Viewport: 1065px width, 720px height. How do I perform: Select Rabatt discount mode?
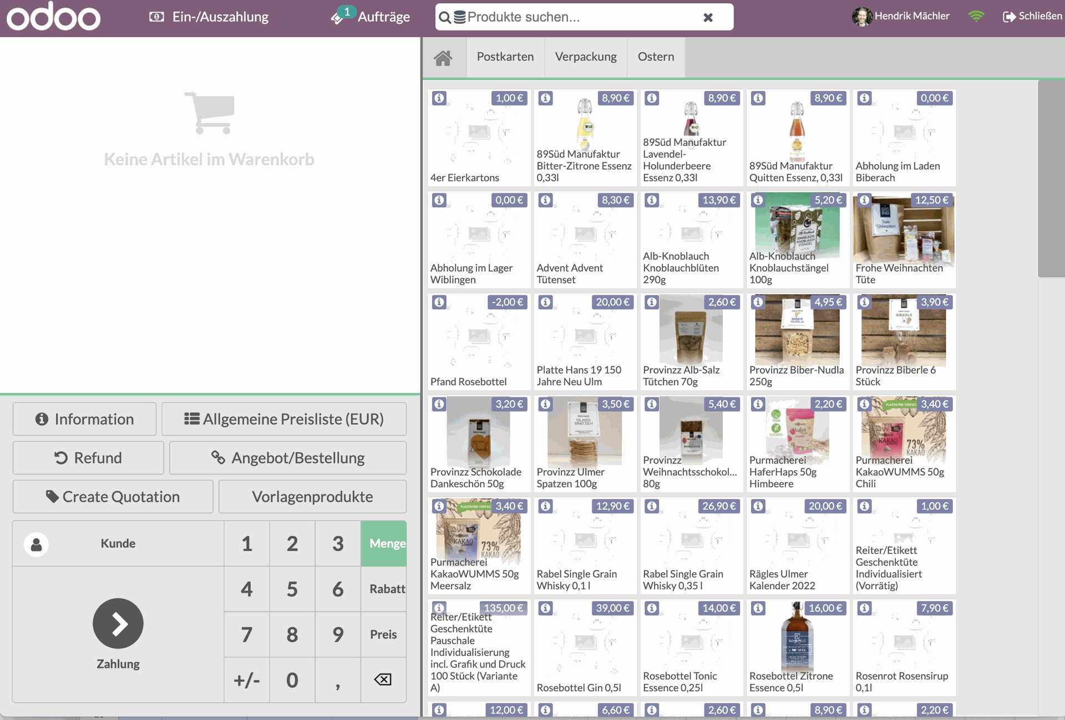coord(384,589)
